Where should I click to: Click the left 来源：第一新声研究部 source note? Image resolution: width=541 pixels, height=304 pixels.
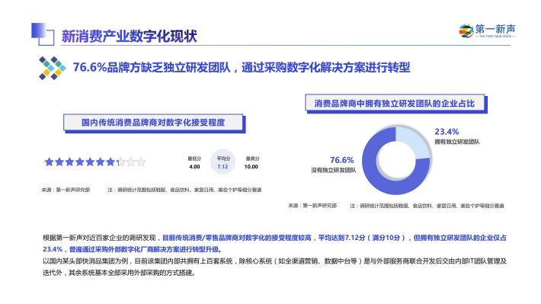pyautogui.click(x=66, y=190)
